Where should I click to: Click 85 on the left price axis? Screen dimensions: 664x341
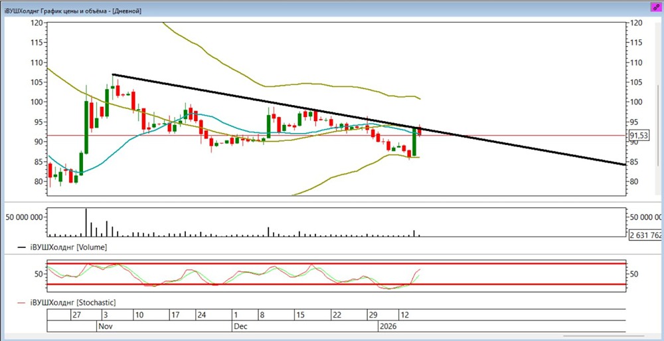[40, 162]
